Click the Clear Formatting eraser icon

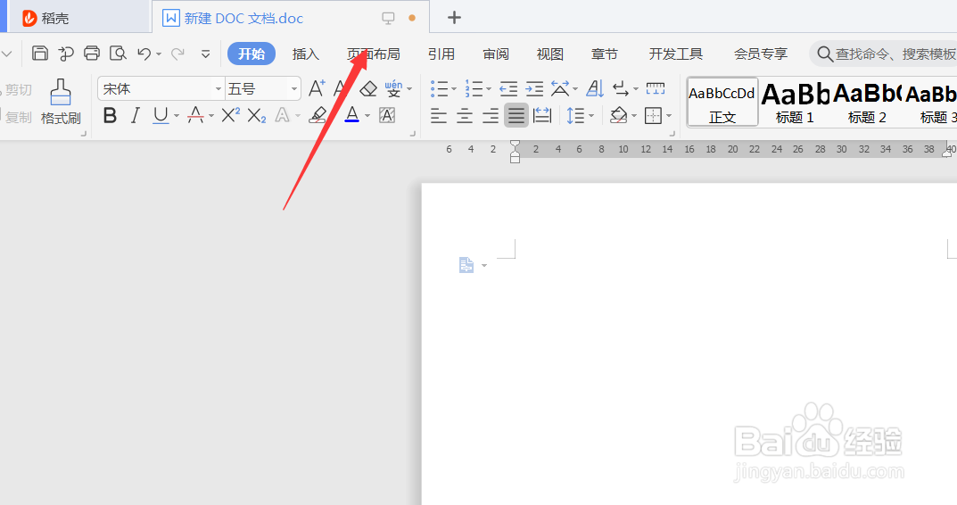pyautogui.click(x=368, y=88)
